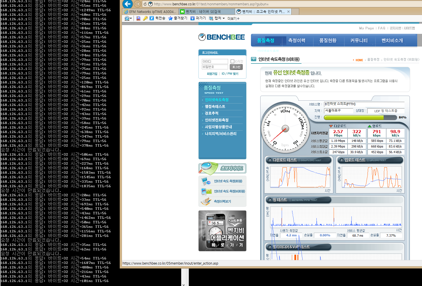Open the 품질현황 navigation menu
Screen dimensions: 422x286
(x=328, y=41)
